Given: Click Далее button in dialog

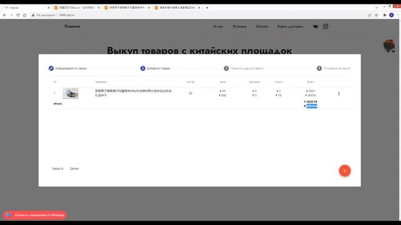Looking at the screenshot, I should click(74, 169).
